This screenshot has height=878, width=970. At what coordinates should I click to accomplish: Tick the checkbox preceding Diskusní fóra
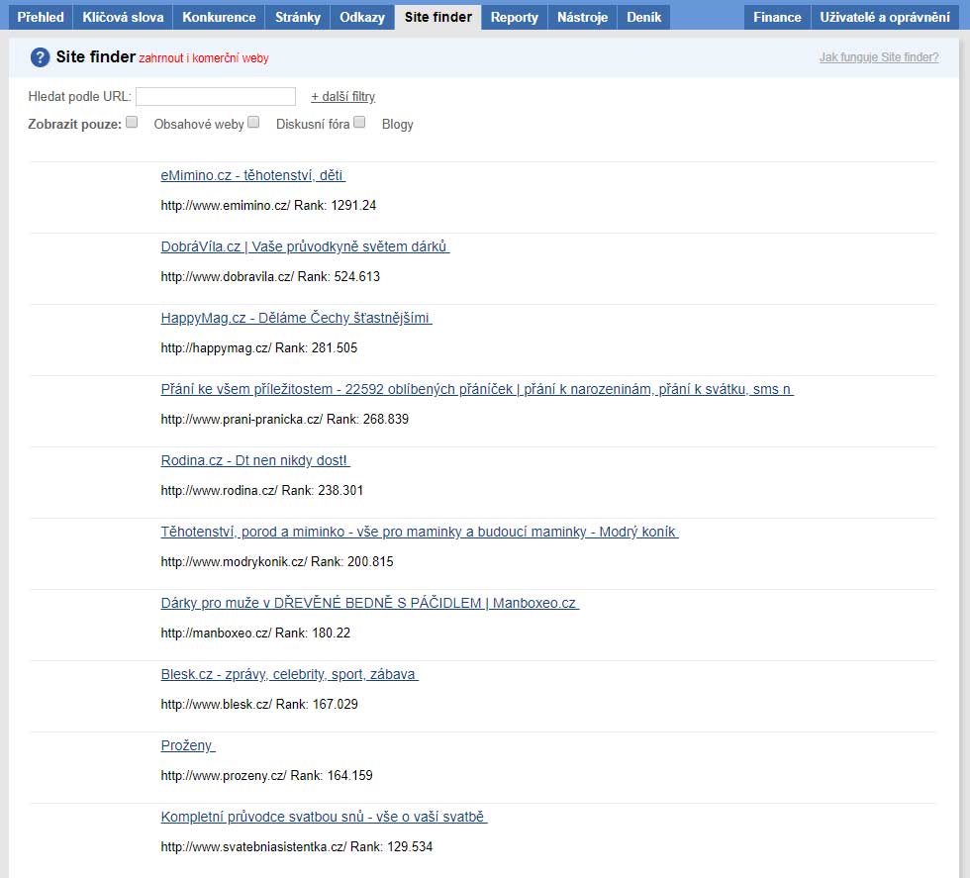(x=253, y=122)
